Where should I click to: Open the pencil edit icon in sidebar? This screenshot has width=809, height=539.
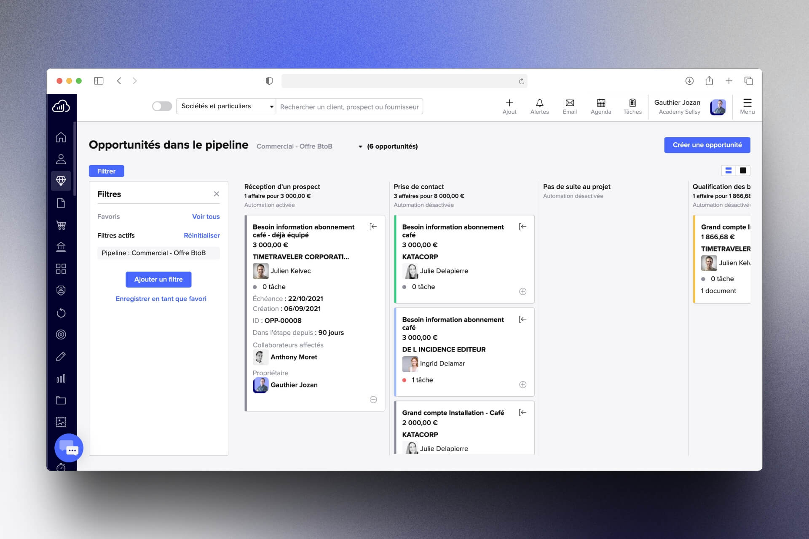61,356
